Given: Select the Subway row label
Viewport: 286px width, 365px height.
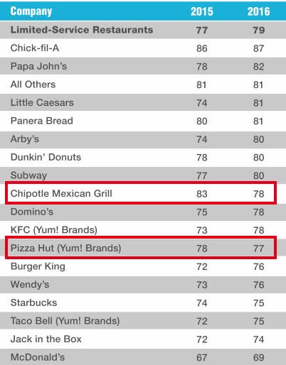Looking at the screenshot, I should (28, 175).
